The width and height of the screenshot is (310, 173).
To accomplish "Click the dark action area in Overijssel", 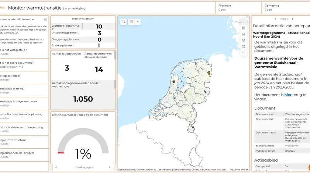I will point(205,92).
